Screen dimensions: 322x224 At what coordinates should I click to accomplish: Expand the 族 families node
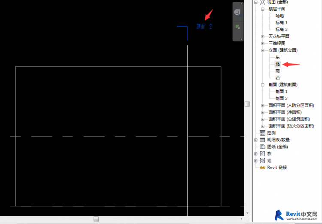[x=256, y=154]
